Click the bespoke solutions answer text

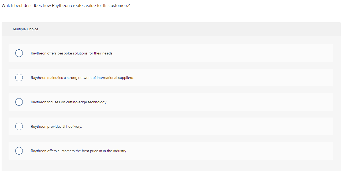pyautogui.click(x=72, y=53)
